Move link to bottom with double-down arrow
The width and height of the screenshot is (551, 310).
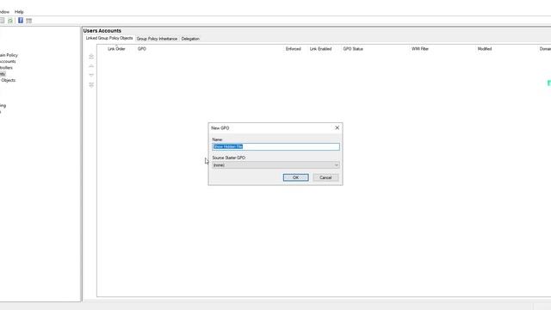[x=91, y=84]
